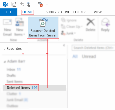Click Recover Deleted Items From Server
Viewport: 115px width, 110px height.
pyautogui.click(x=43, y=27)
